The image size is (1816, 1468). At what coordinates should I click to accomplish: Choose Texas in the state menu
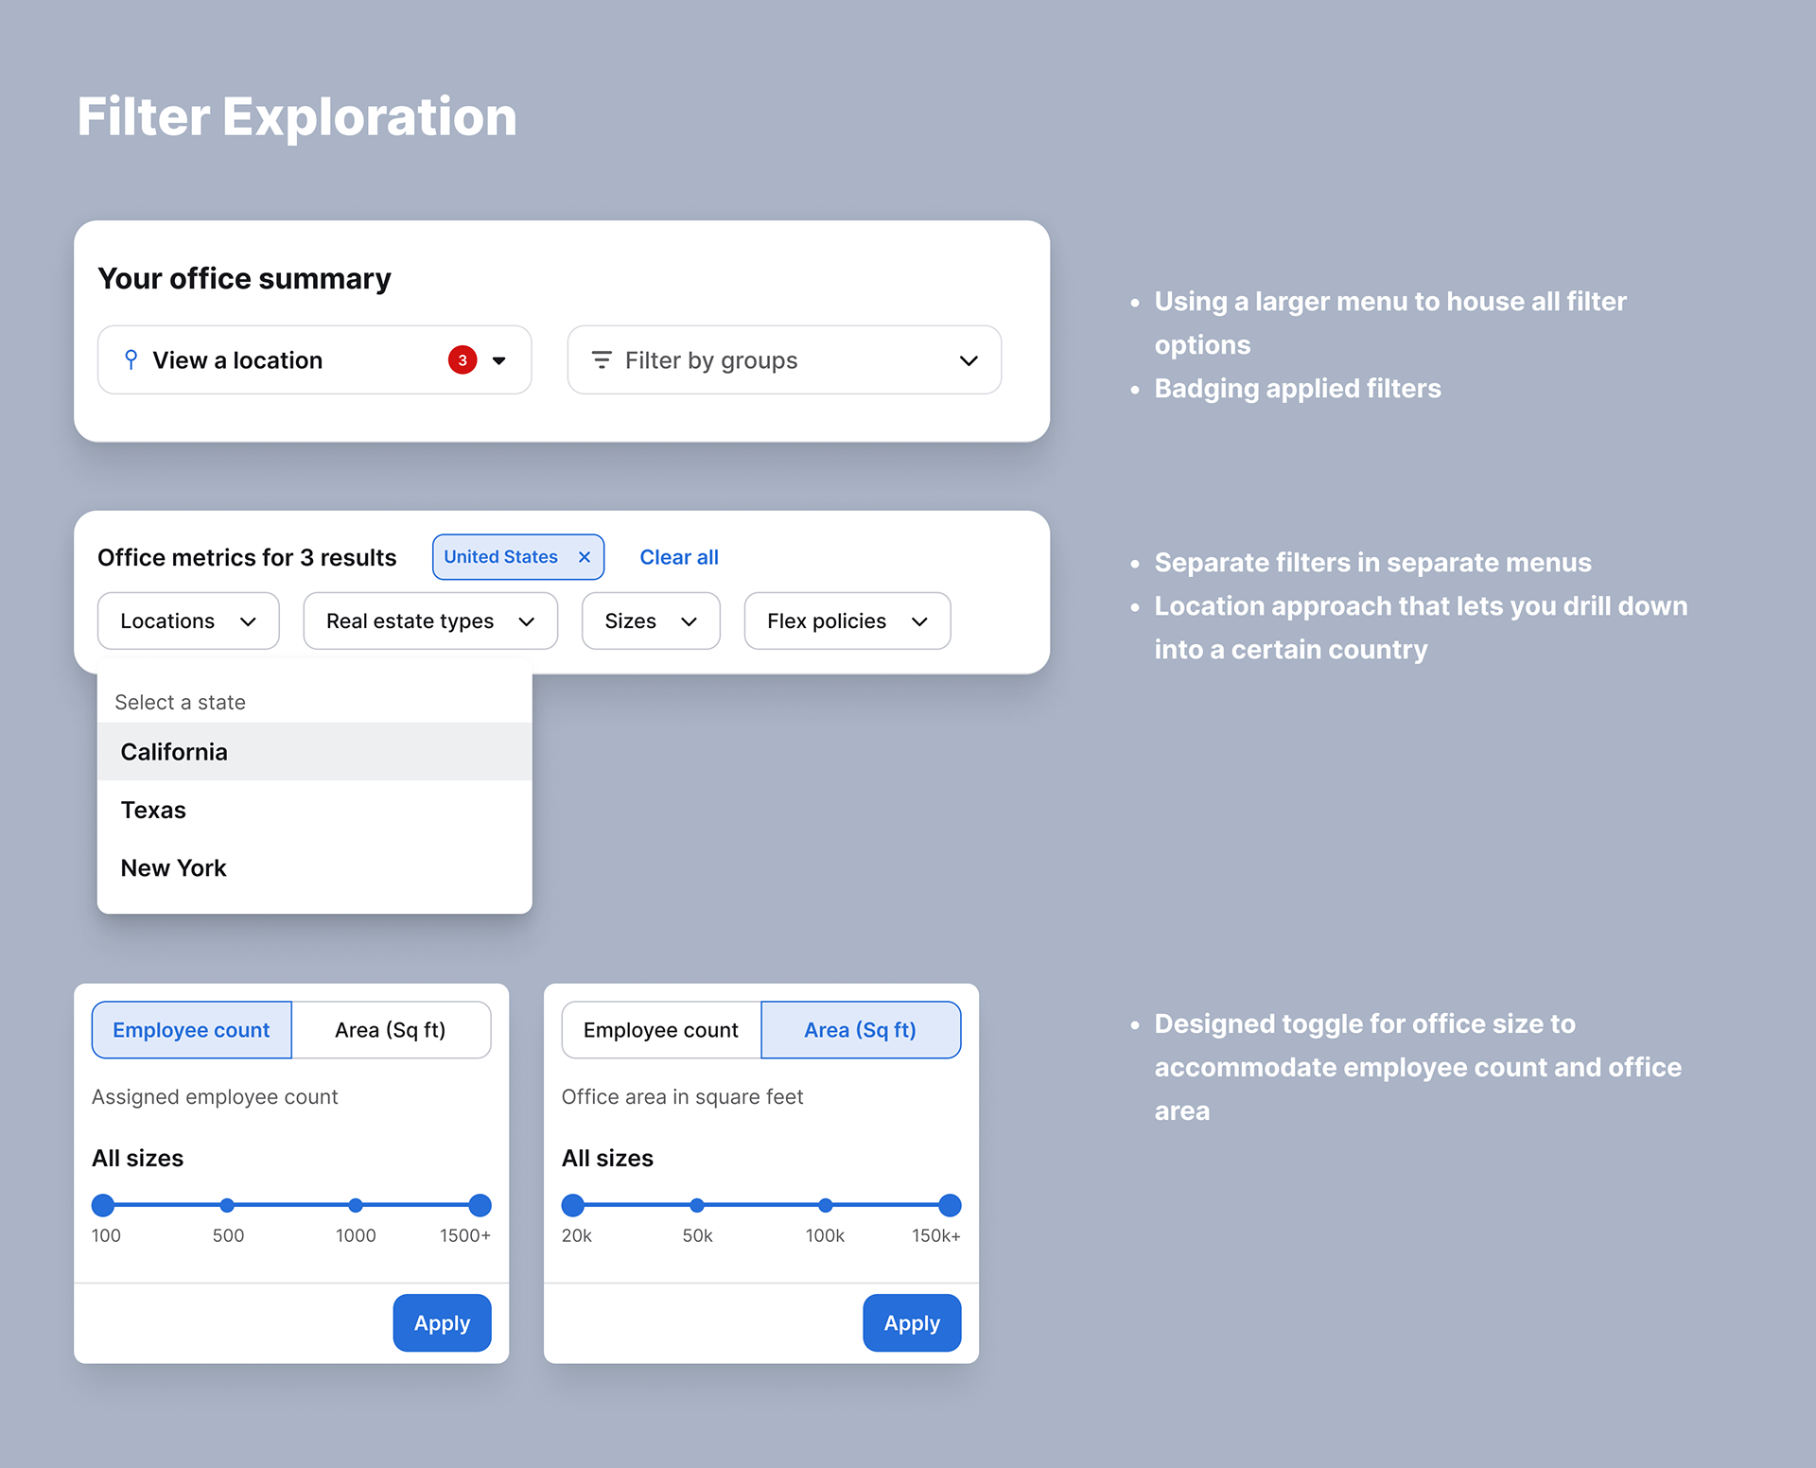153,811
